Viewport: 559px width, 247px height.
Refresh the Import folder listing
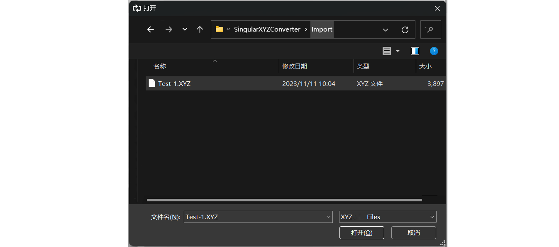tap(405, 29)
